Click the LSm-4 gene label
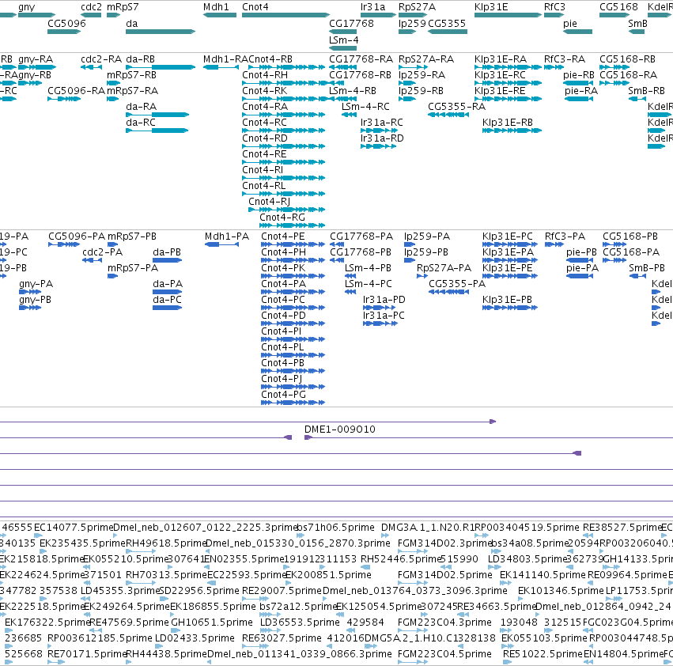The image size is (673, 666). [343, 40]
